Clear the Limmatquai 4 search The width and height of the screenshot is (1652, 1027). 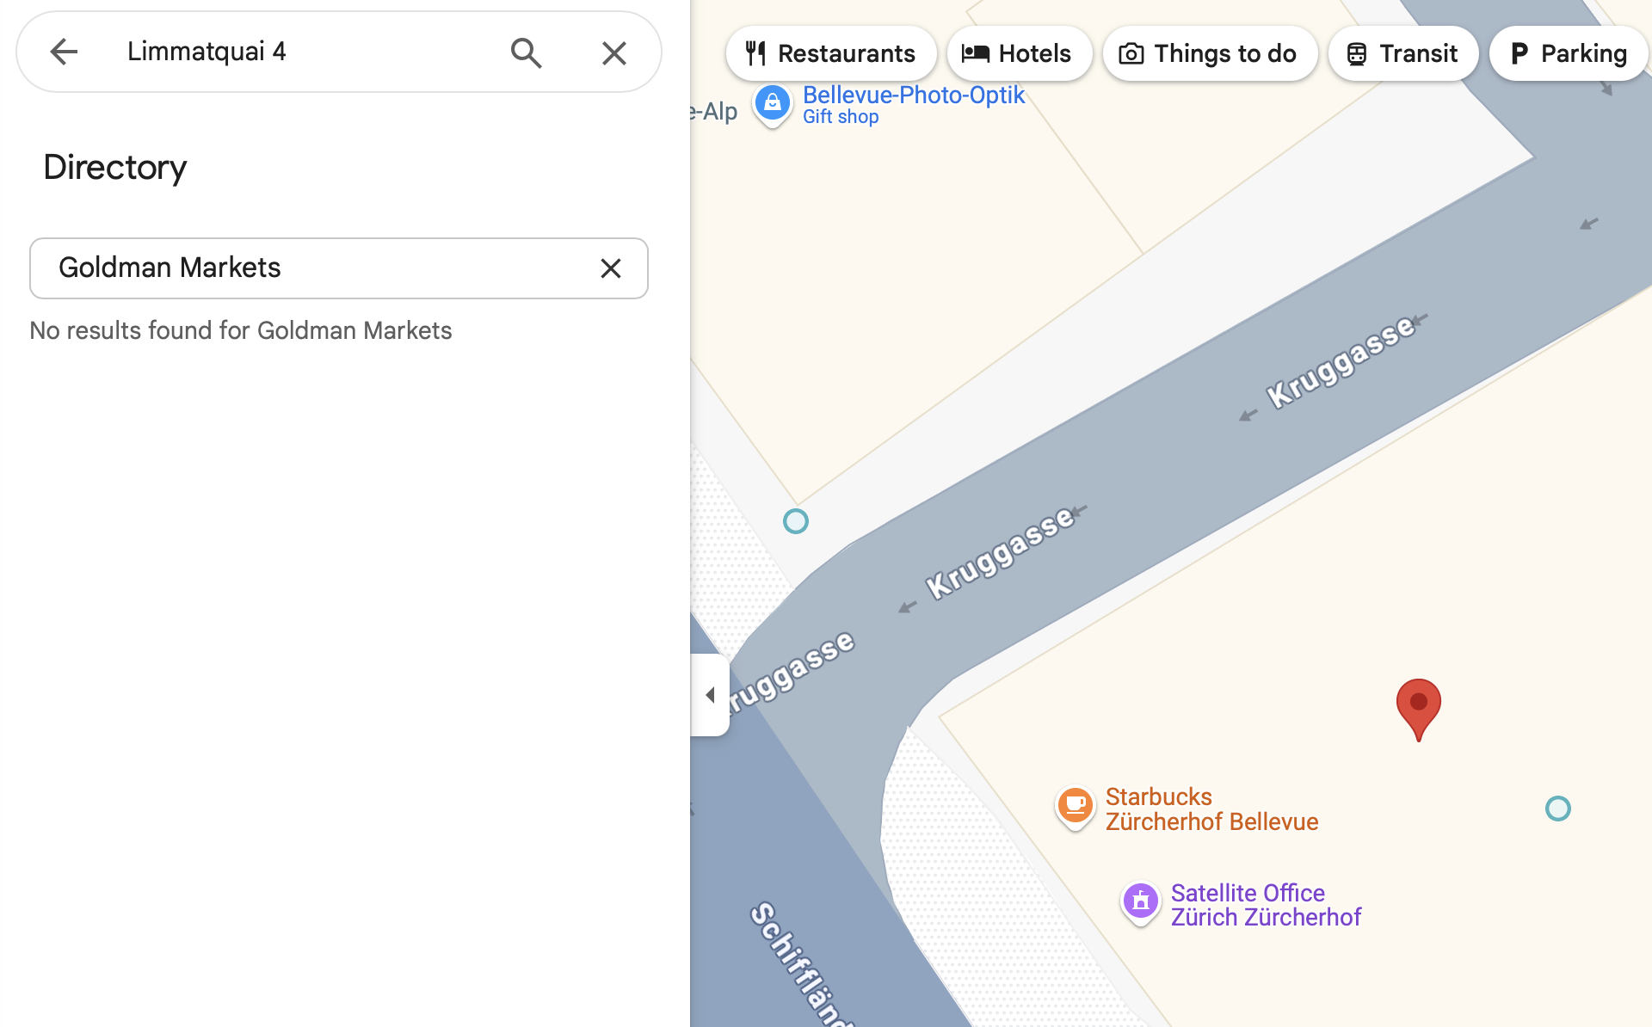tap(613, 53)
